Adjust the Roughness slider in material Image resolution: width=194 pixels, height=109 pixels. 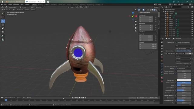[184, 90]
